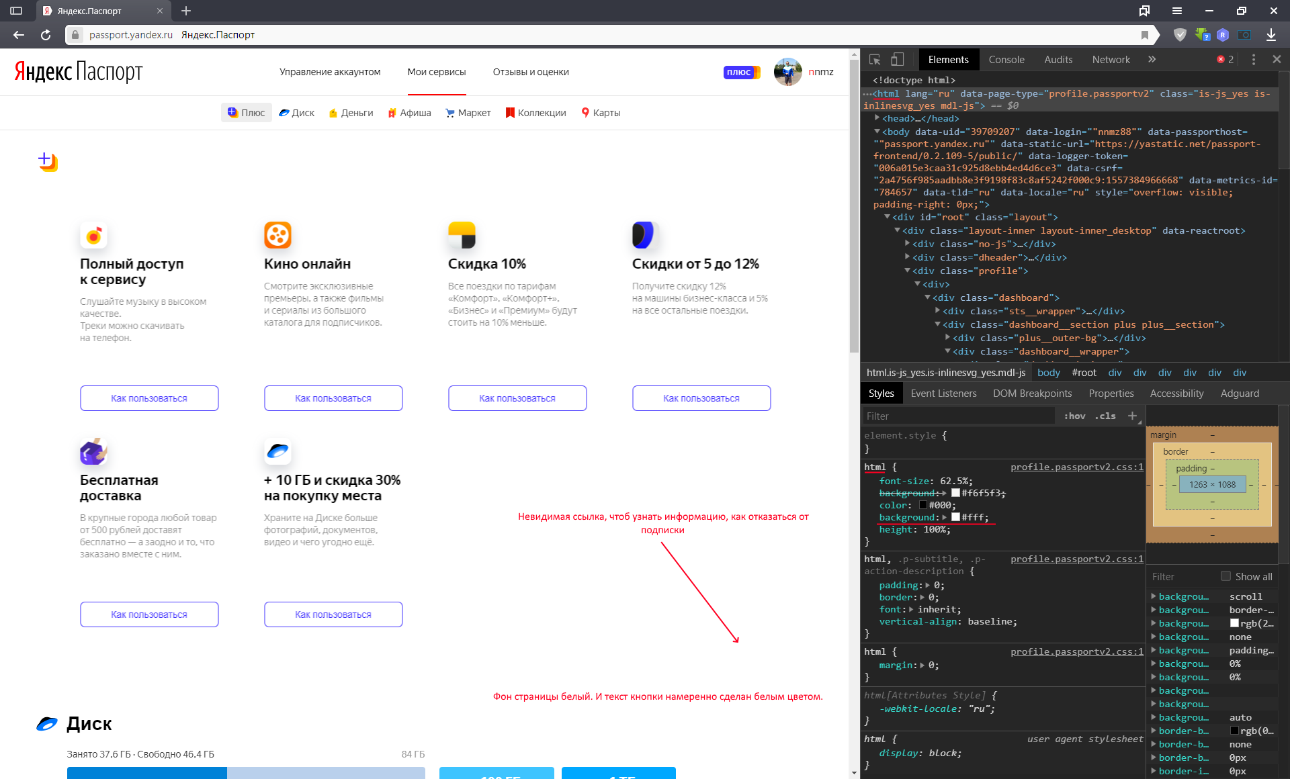1290x779 pixels.
Task: Expand the plus__outer-bg div node
Action: [948, 338]
